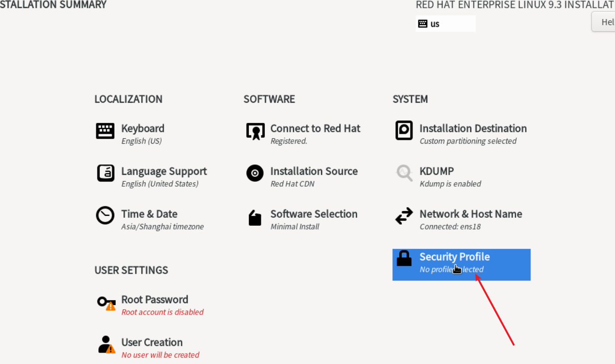The image size is (615, 364).
Task: Click the Security Profile padlock icon
Action: (x=404, y=258)
